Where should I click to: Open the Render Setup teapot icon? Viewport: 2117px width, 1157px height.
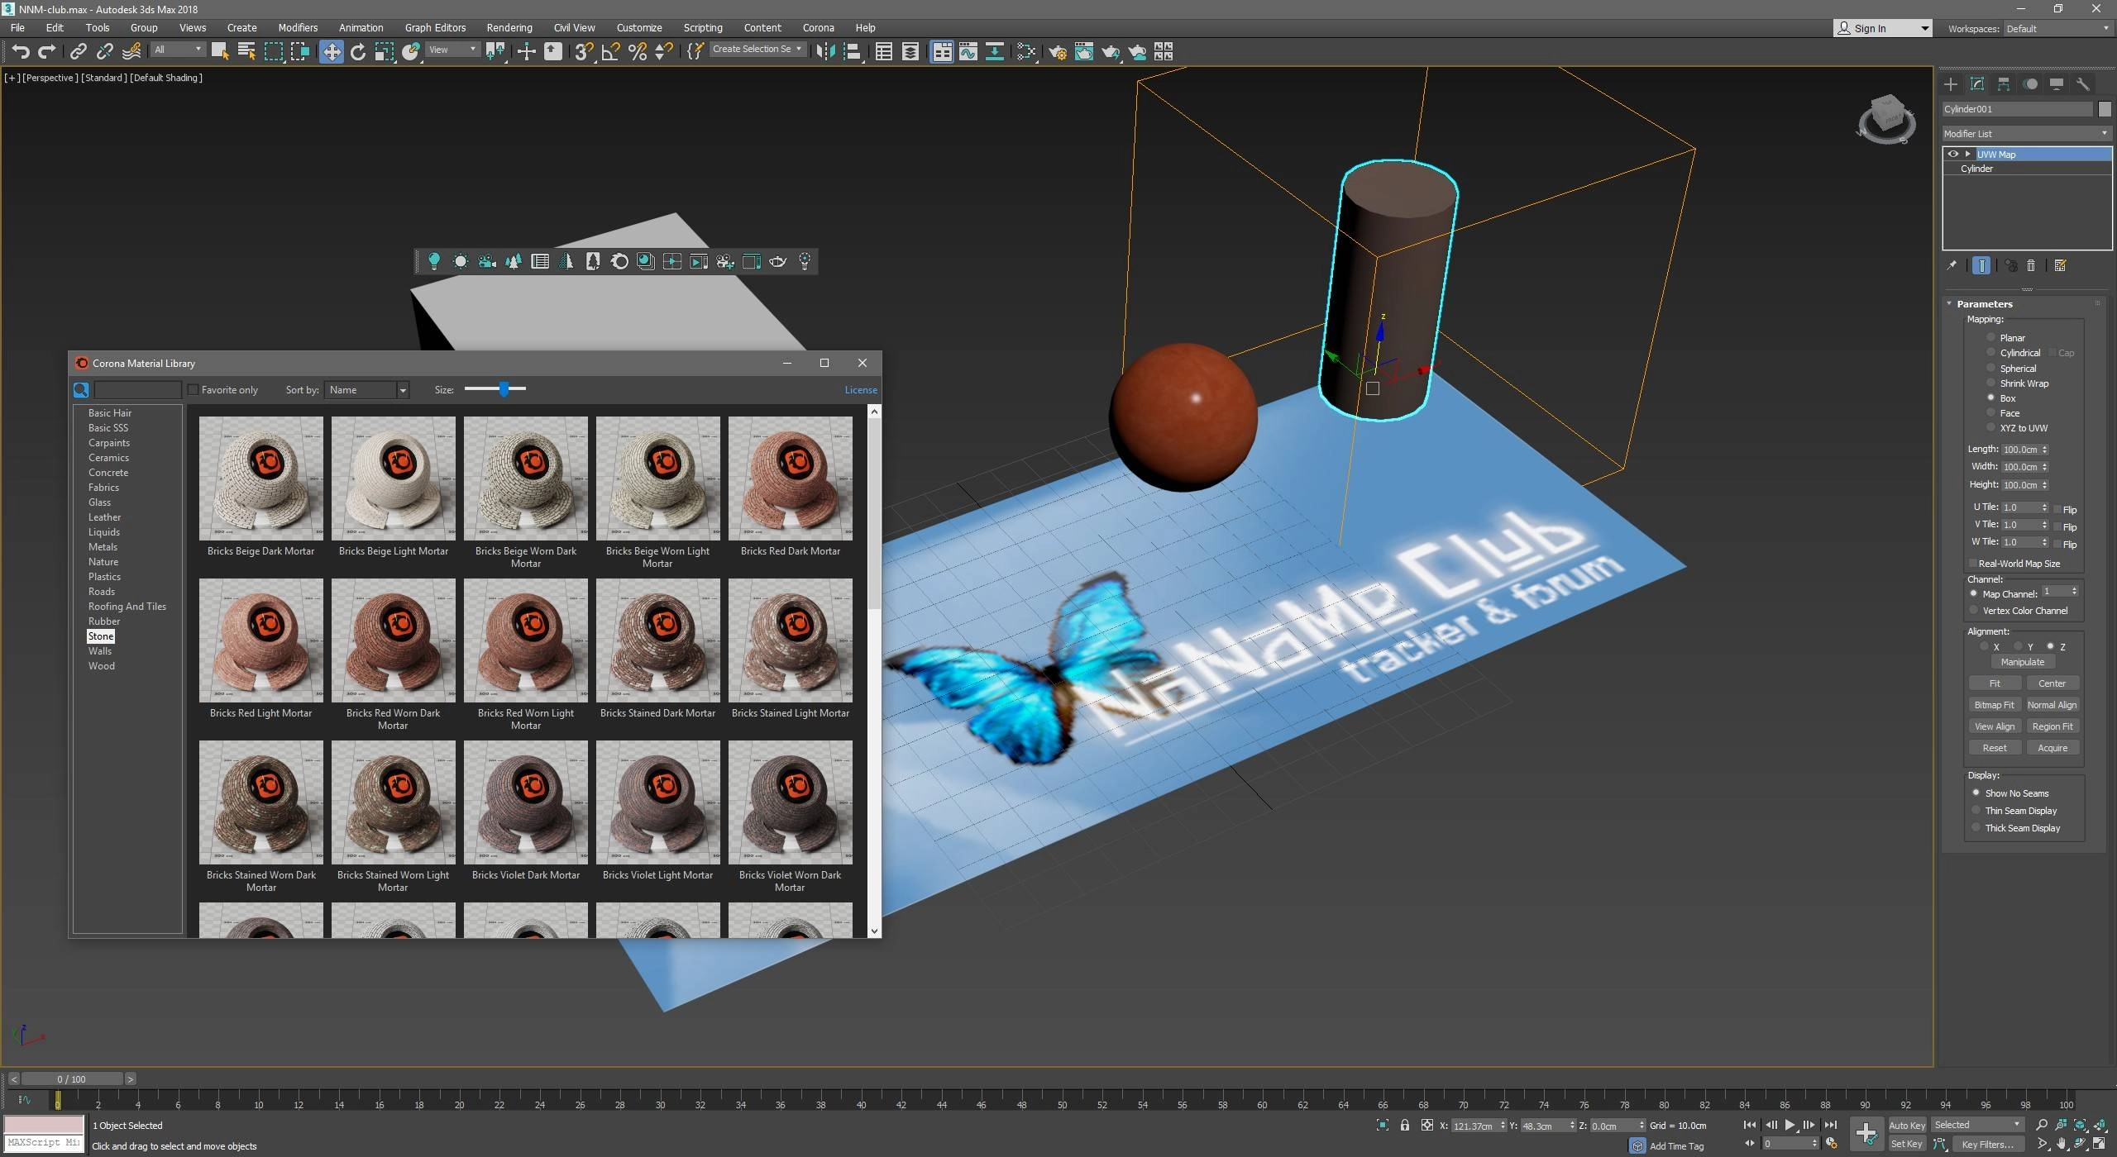pos(1058,51)
